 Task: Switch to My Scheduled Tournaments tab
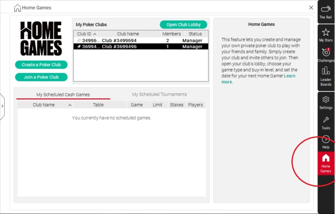click(x=159, y=94)
